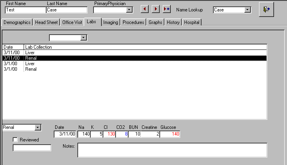Open the Graphs tab
The height and width of the screenshot is (165, 287).
155,22
